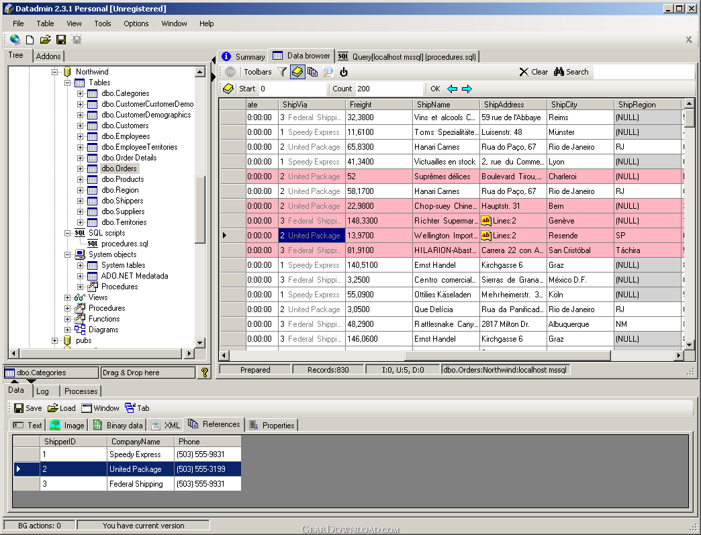
Task: Click the power icon in data browser toolbar
Action: (343, 72)
